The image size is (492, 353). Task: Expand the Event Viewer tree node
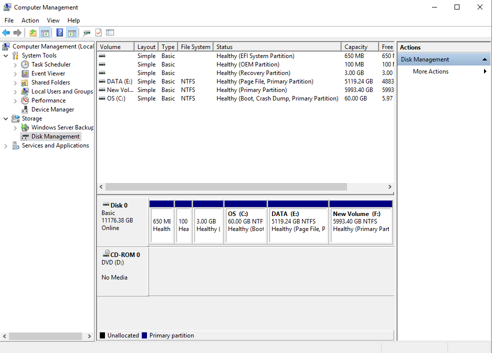click(15, 74)
